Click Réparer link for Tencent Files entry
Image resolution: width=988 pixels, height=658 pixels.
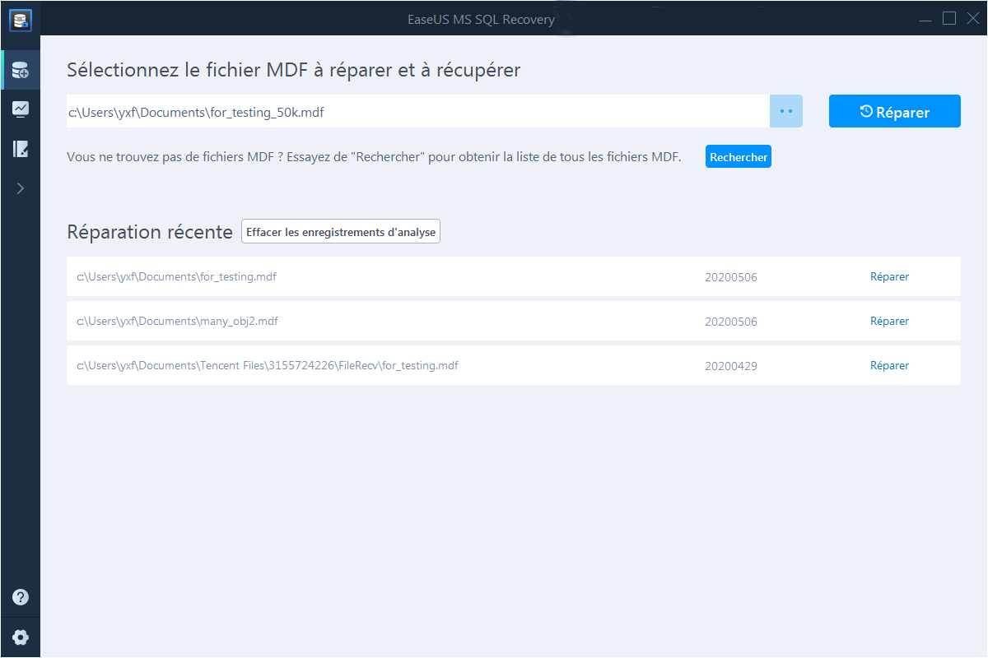tap(889, 366)
